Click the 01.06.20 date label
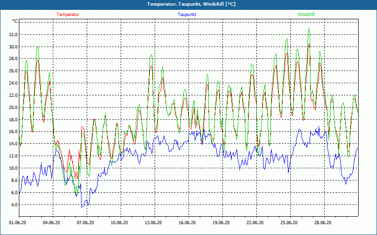The height and width of the screenshot is (235, 377). coord(17,223)
